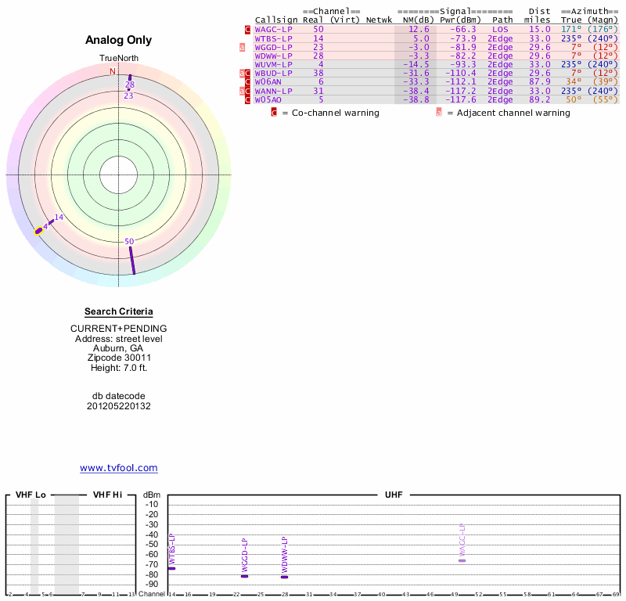
Task: Click adjacent channel warning icon beside WGGD-LP
Action: pyautogui.click(x=242, y=47)
